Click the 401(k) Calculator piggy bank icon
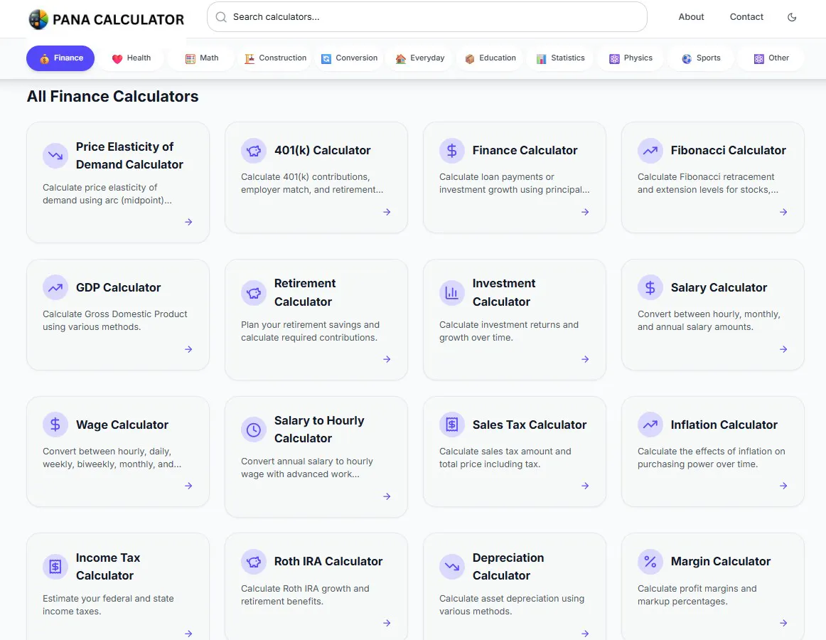 253,151
